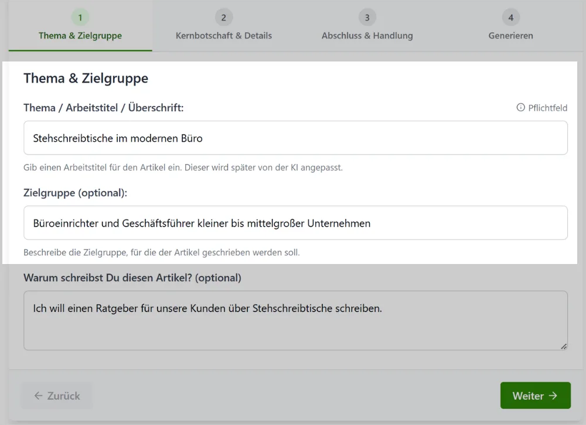Open the Thema & Zielgruppe step tab

[80, 26]
